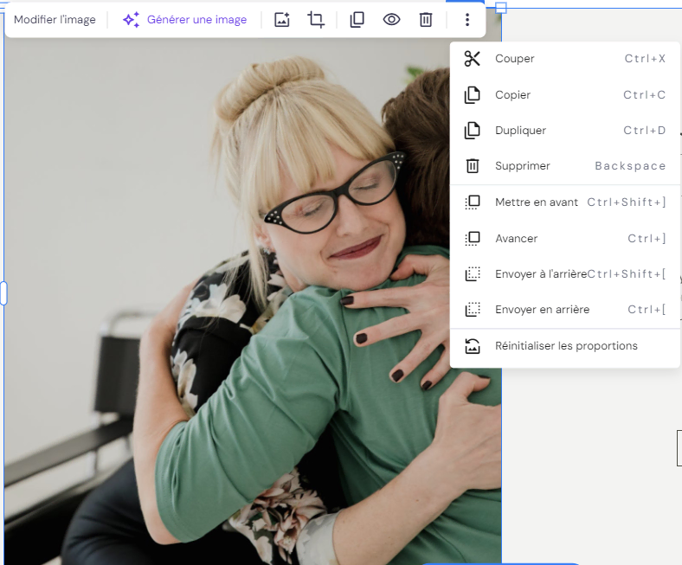682x565 pixels.
Task: Click the Réinitialiser les proportions icon
Action: pyautogui.click(x=473, y=346)
